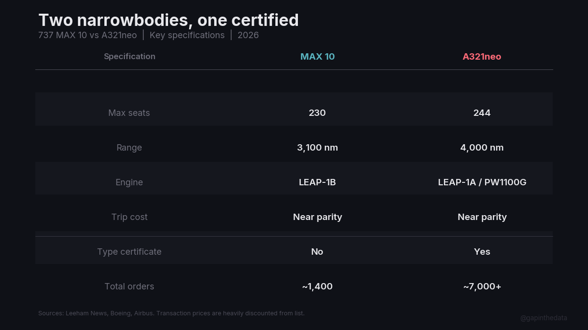The height and width of the screenshot is (330, 588).
Task: Click the 4,000 nm range value
Action: coord(482,148)
